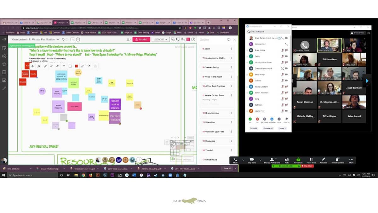378x213 pixels.
Task: Click the zoom-to-element icon in sticky toolbar
Action: point(39,66)
